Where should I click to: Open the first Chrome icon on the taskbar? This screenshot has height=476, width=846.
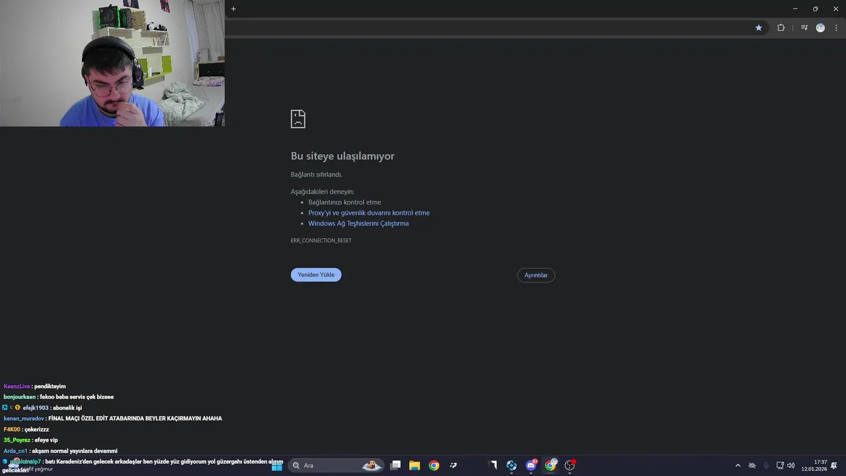[x=434, y=465]
